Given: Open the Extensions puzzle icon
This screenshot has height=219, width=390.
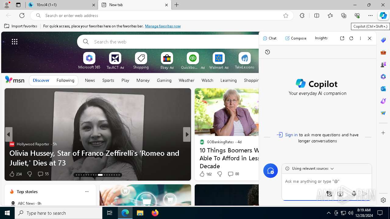Looking at the screenshot, I should click(302, 16).
